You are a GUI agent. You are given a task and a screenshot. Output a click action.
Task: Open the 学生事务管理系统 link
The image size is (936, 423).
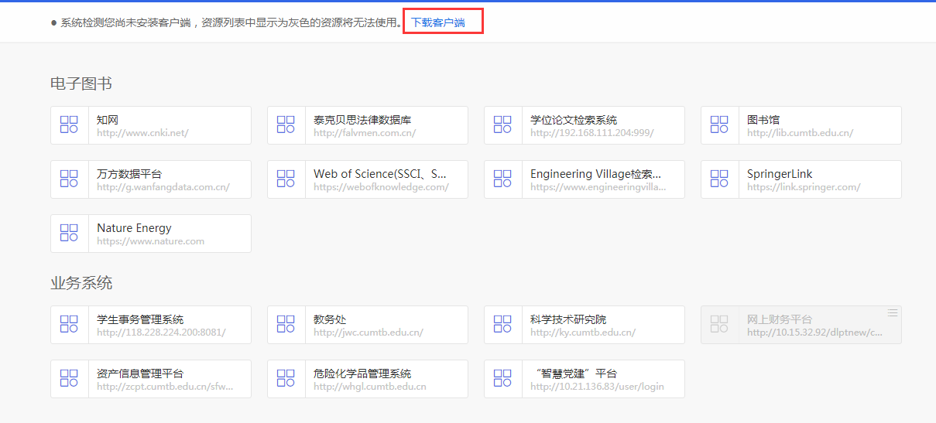coord(140,319)
